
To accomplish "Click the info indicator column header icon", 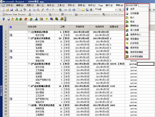I will click(x=11, y=27).
